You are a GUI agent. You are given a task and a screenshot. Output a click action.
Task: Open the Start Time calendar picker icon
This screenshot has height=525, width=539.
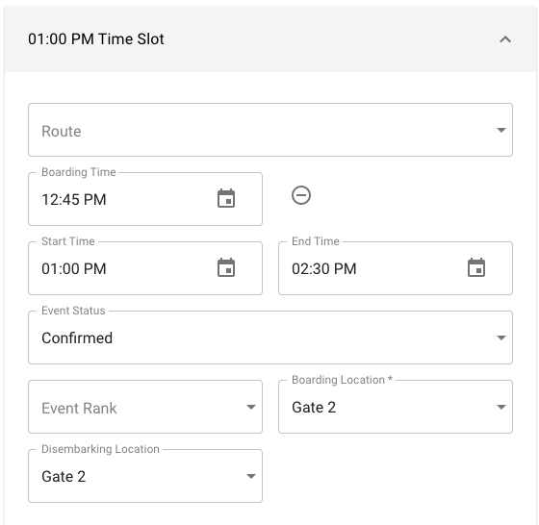point(226,267)
